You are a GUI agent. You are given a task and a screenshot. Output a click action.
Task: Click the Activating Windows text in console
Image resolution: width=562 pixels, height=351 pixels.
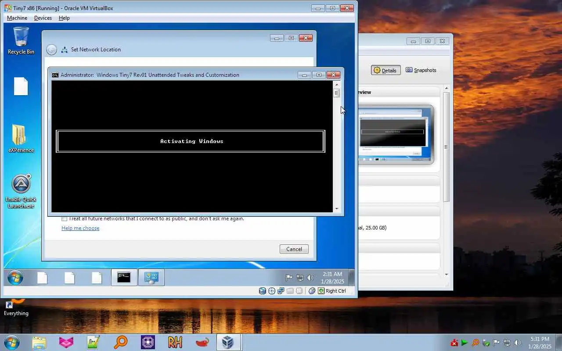click(192, 141)
